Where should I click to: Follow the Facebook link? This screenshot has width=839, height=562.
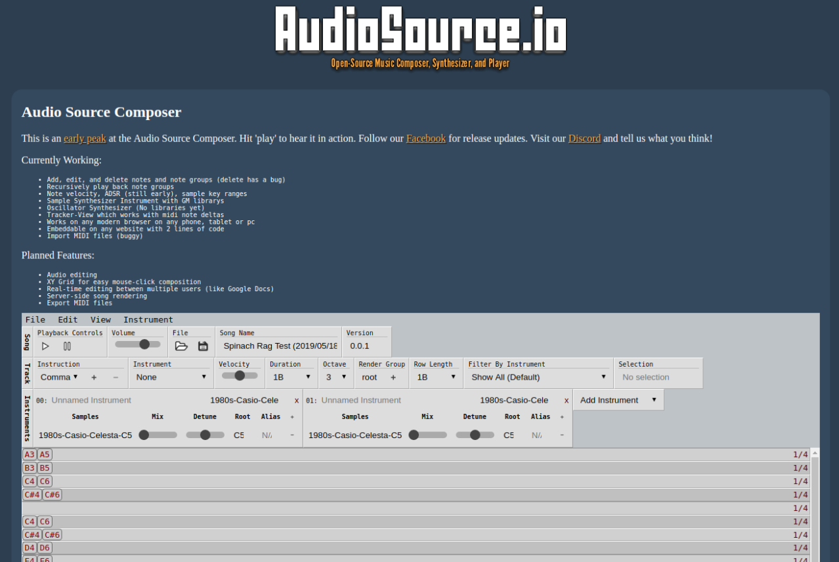tap(425, 138)
